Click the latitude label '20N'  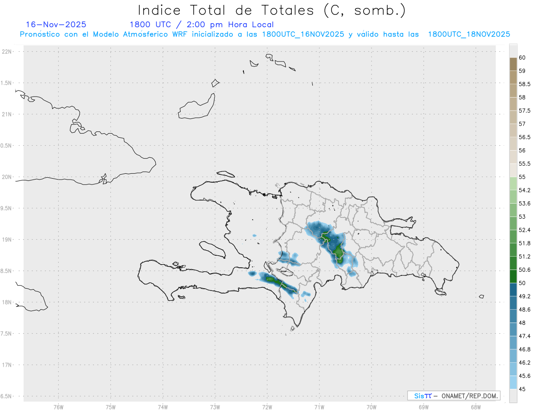tap(7, 176)
